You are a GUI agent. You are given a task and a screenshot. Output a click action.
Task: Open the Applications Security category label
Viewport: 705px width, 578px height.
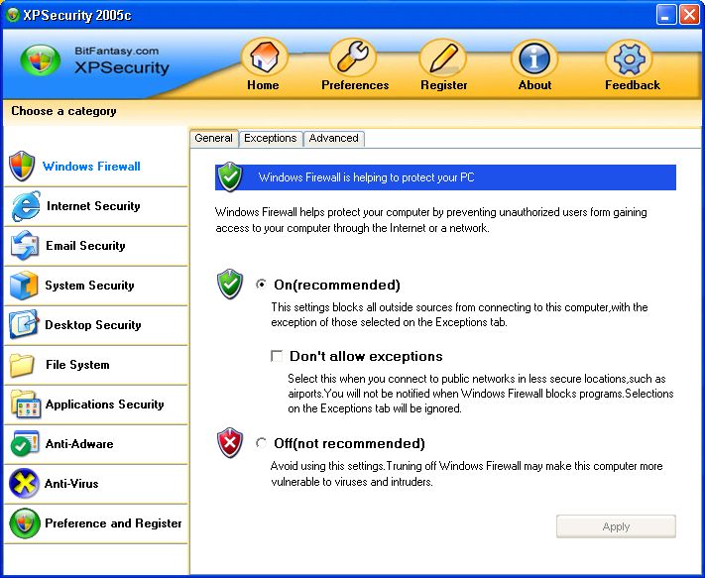coord(104,405)
